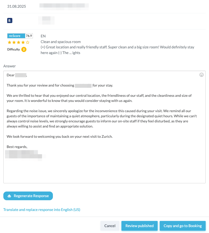Click the date 31.08.2025

coord(17,6)
